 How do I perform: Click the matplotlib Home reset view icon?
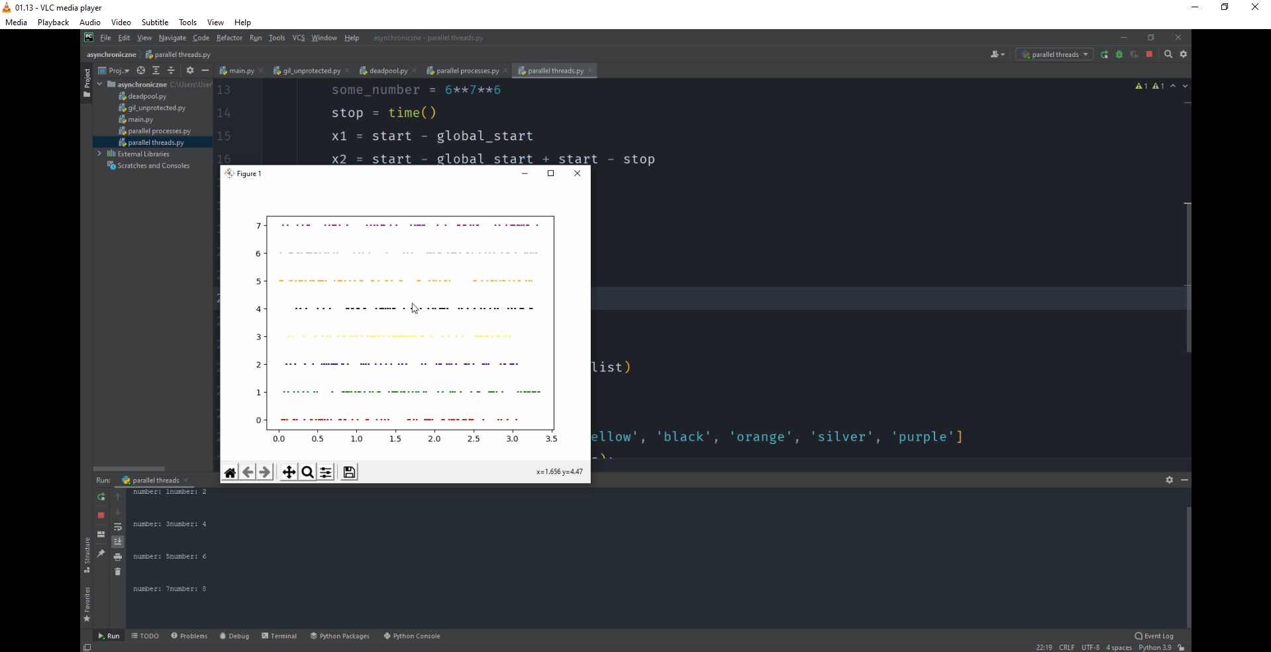pos(230,472)
